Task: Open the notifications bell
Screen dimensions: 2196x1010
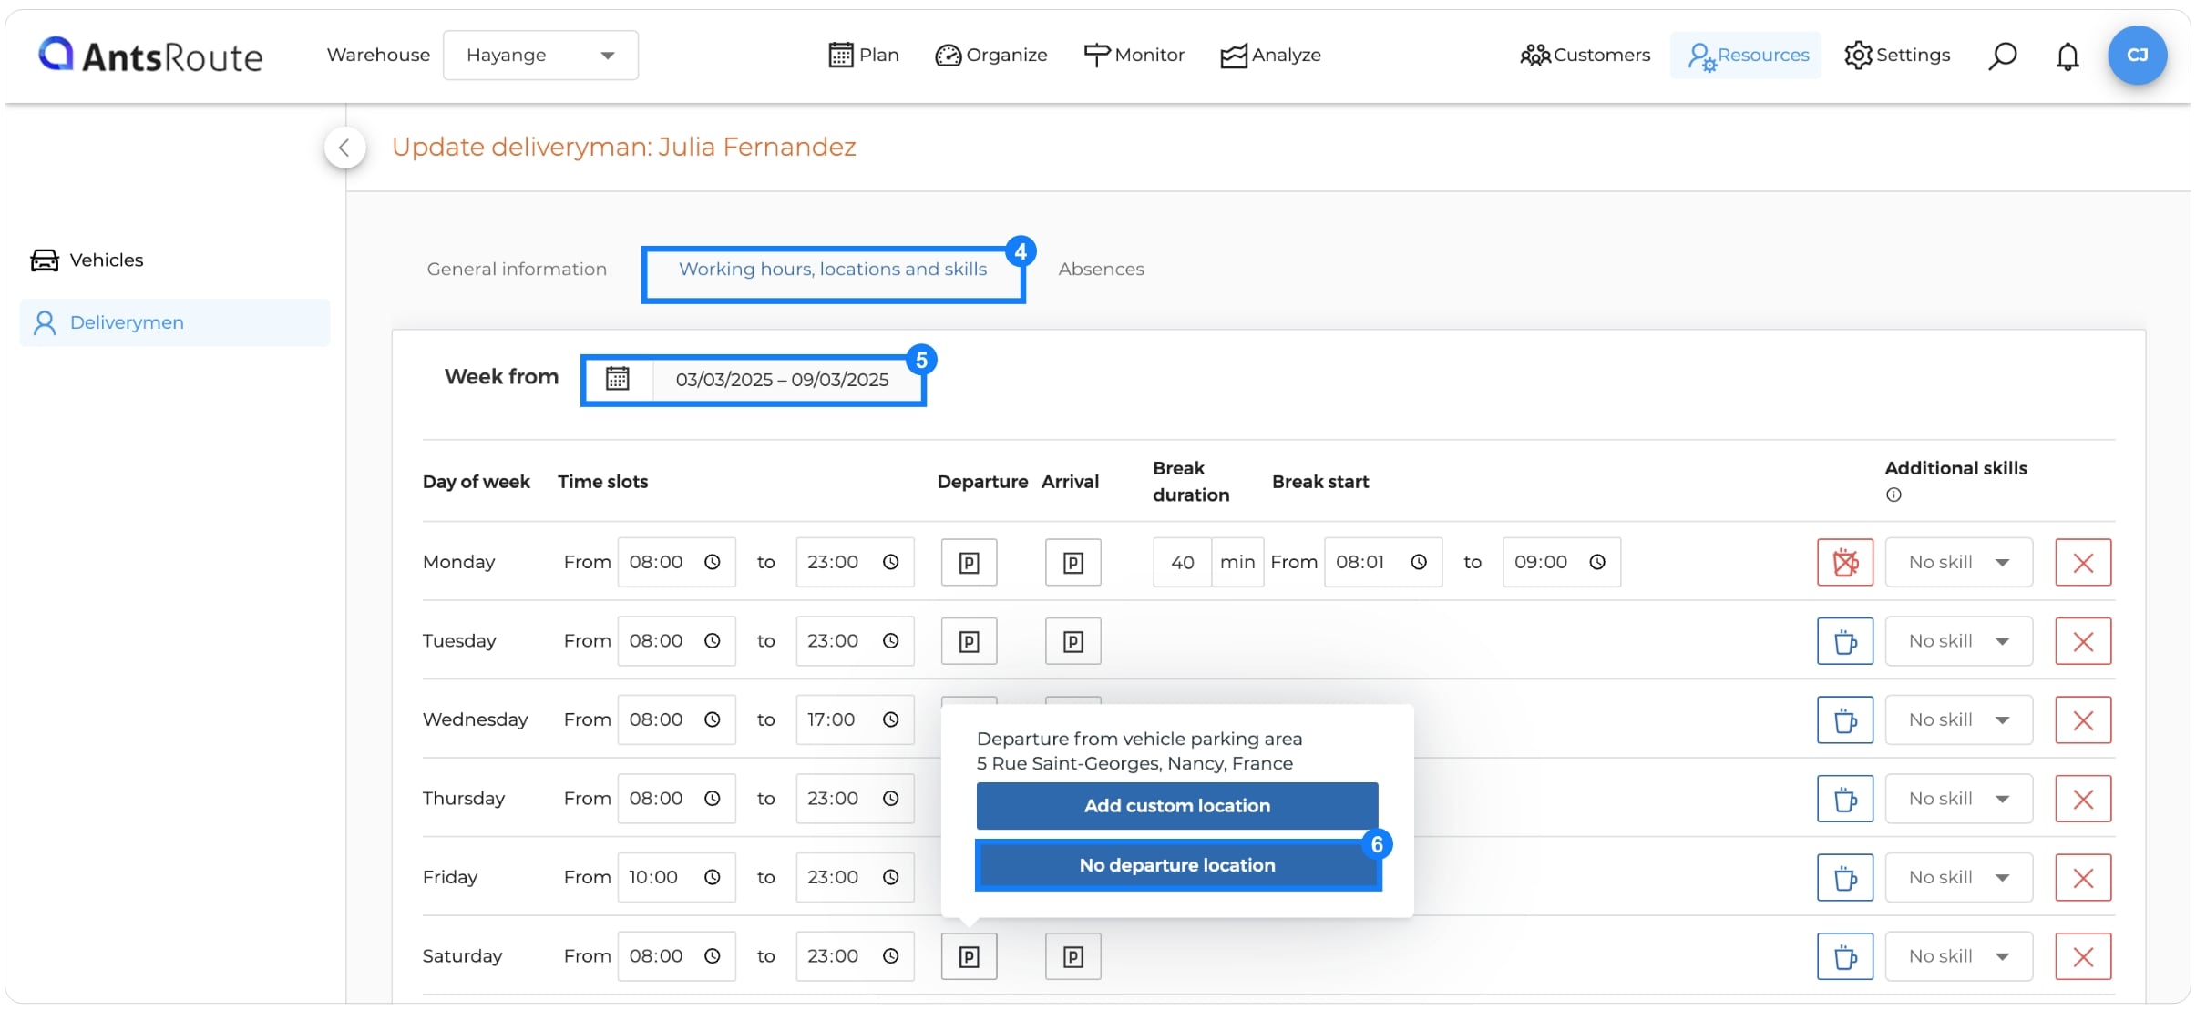Action: click(2068, 56)
